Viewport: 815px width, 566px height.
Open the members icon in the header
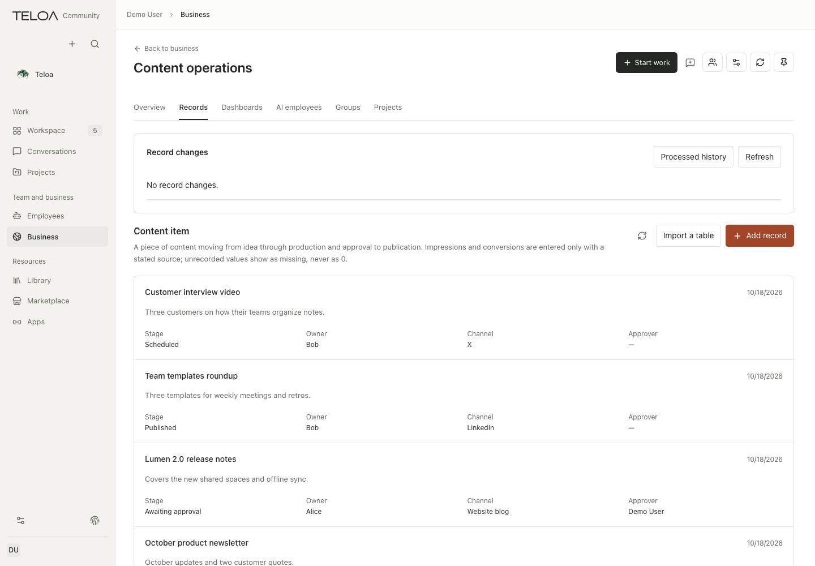pyautogui.click(x=713, y=62)
